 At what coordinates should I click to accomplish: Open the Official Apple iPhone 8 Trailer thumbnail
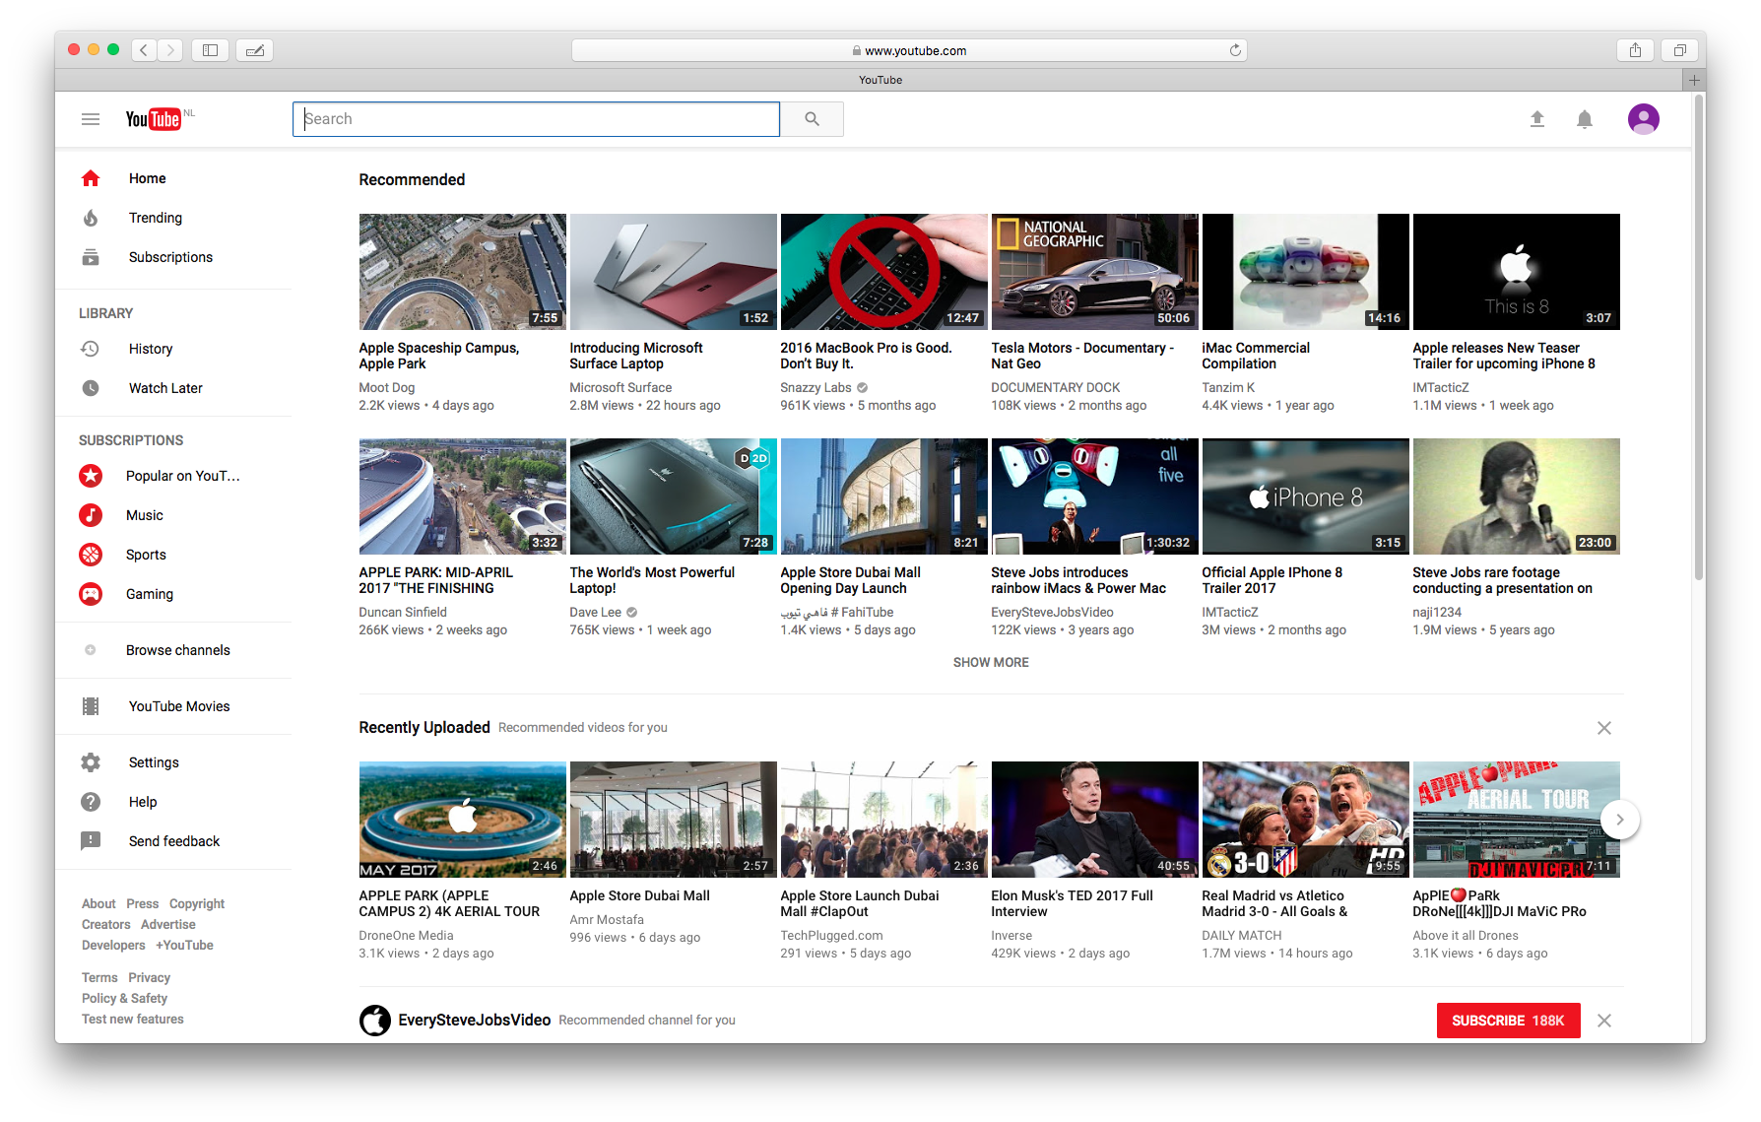point(1305,496)
